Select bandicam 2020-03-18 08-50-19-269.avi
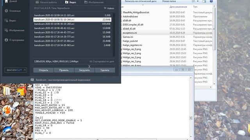 tap(72, 24)
